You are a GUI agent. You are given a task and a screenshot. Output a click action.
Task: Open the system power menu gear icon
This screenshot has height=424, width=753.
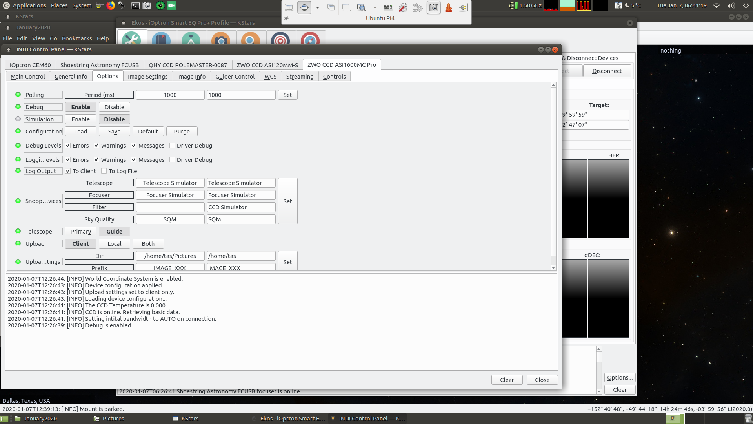(746, 5)
